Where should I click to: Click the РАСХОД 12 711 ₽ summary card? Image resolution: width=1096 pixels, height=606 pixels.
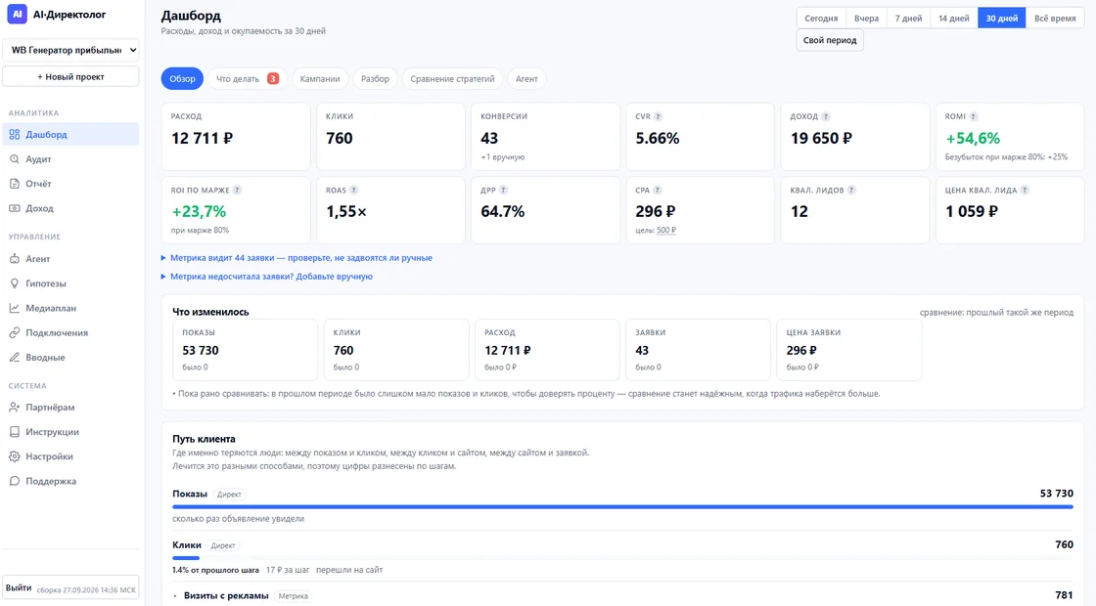[x=236, y=137]
